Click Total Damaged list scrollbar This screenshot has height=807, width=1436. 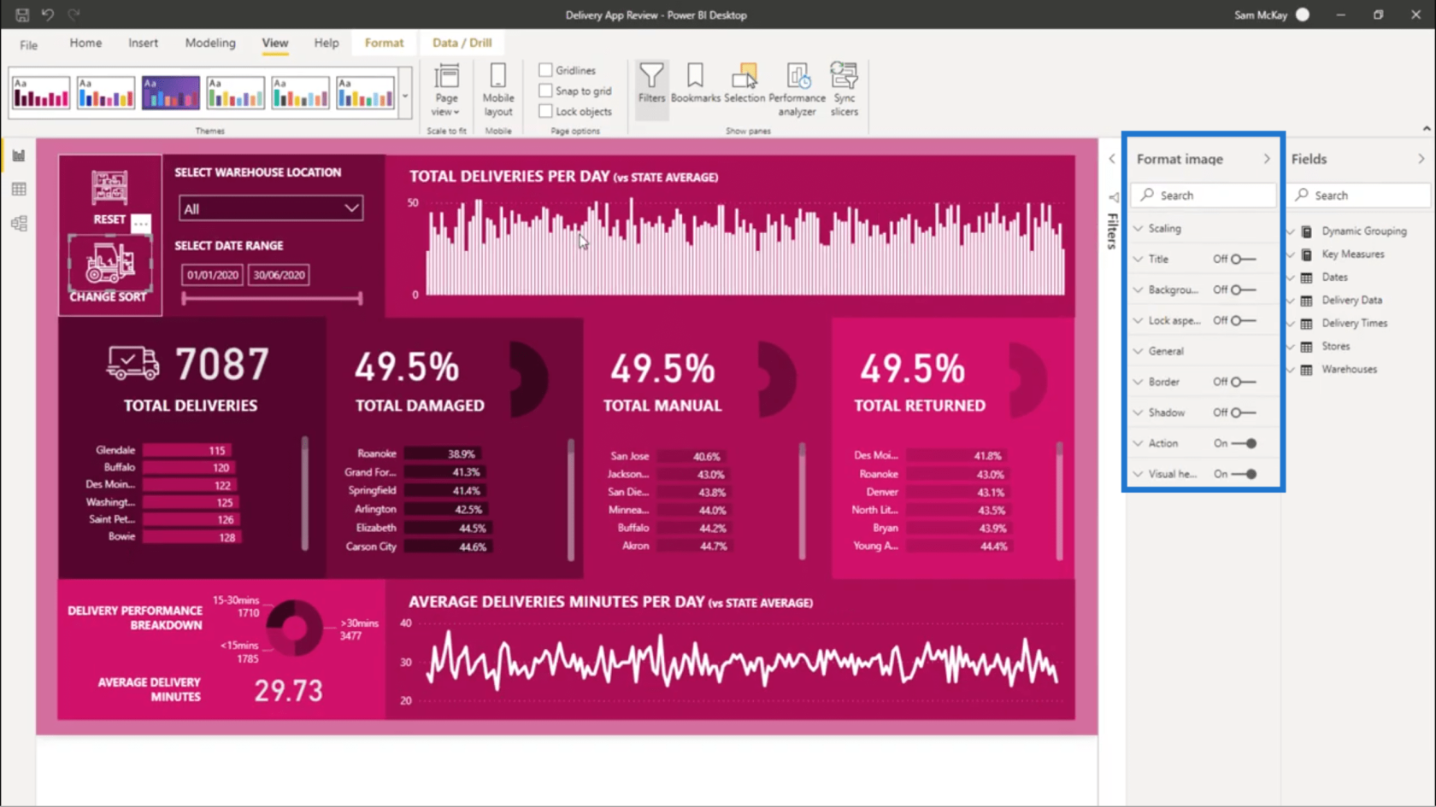point(571,500)
